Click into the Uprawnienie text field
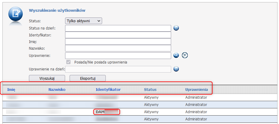The width and height of the screenshot is (279, 124). point(118,55)
